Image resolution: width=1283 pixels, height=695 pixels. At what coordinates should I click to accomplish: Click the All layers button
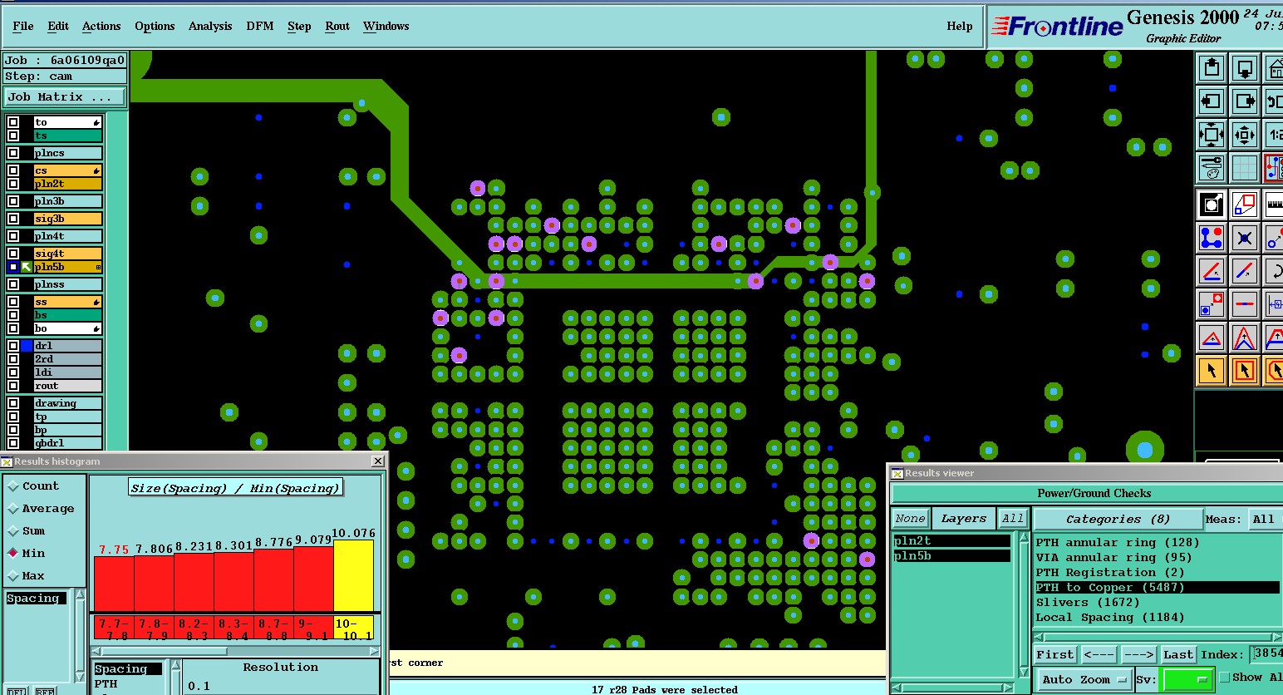point(1012,519)
